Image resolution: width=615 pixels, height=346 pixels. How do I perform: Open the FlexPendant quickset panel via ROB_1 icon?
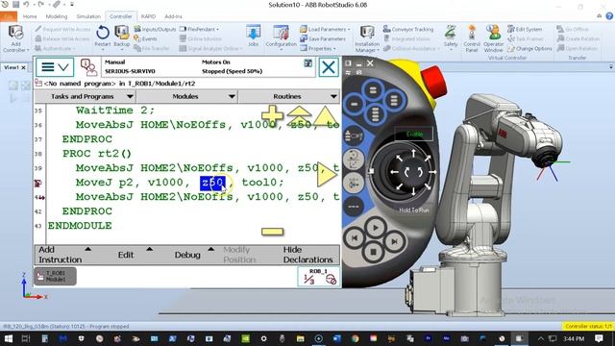pyautogui.click(x=319, y=276)
